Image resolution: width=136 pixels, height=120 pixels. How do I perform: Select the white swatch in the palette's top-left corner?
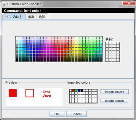click(17, 38)
